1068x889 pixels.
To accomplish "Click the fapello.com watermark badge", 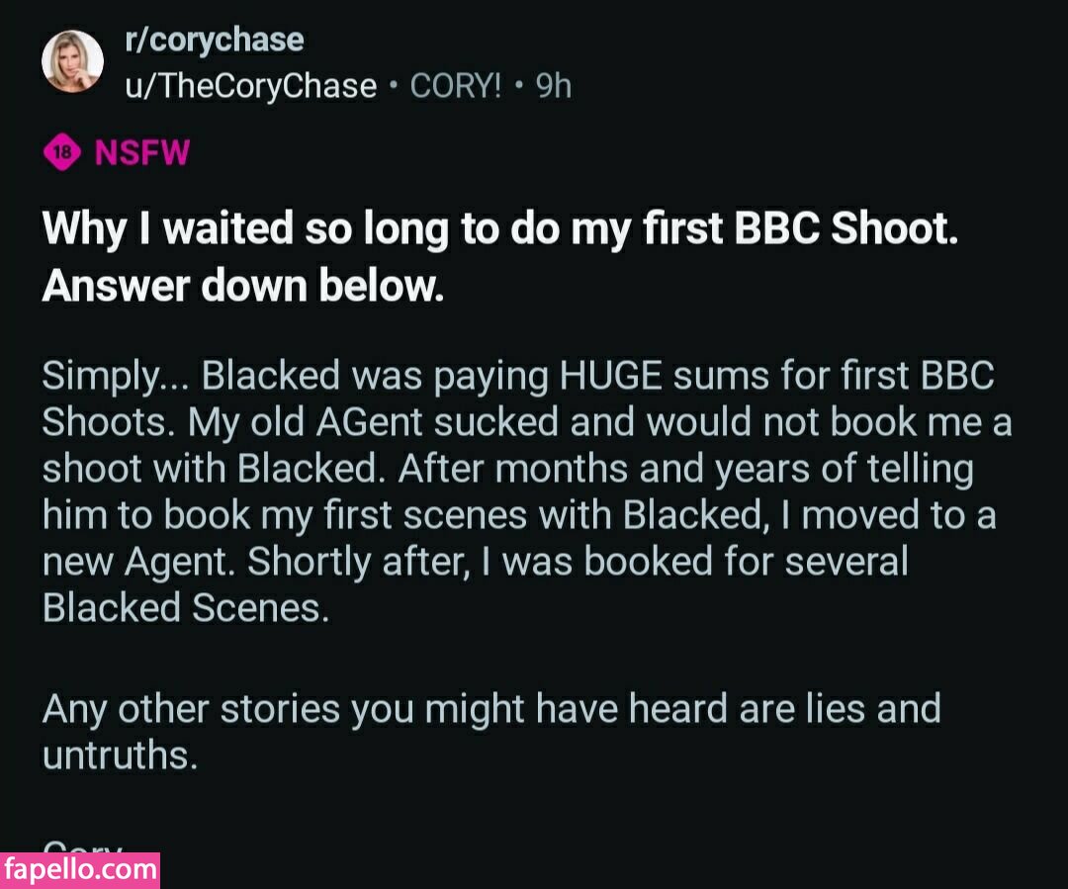I will pyautogui.click(x=80, y=870).
